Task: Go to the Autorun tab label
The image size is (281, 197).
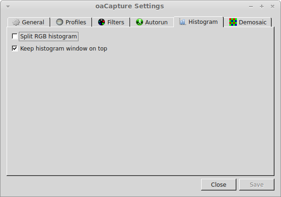Action: click(156, 22)
